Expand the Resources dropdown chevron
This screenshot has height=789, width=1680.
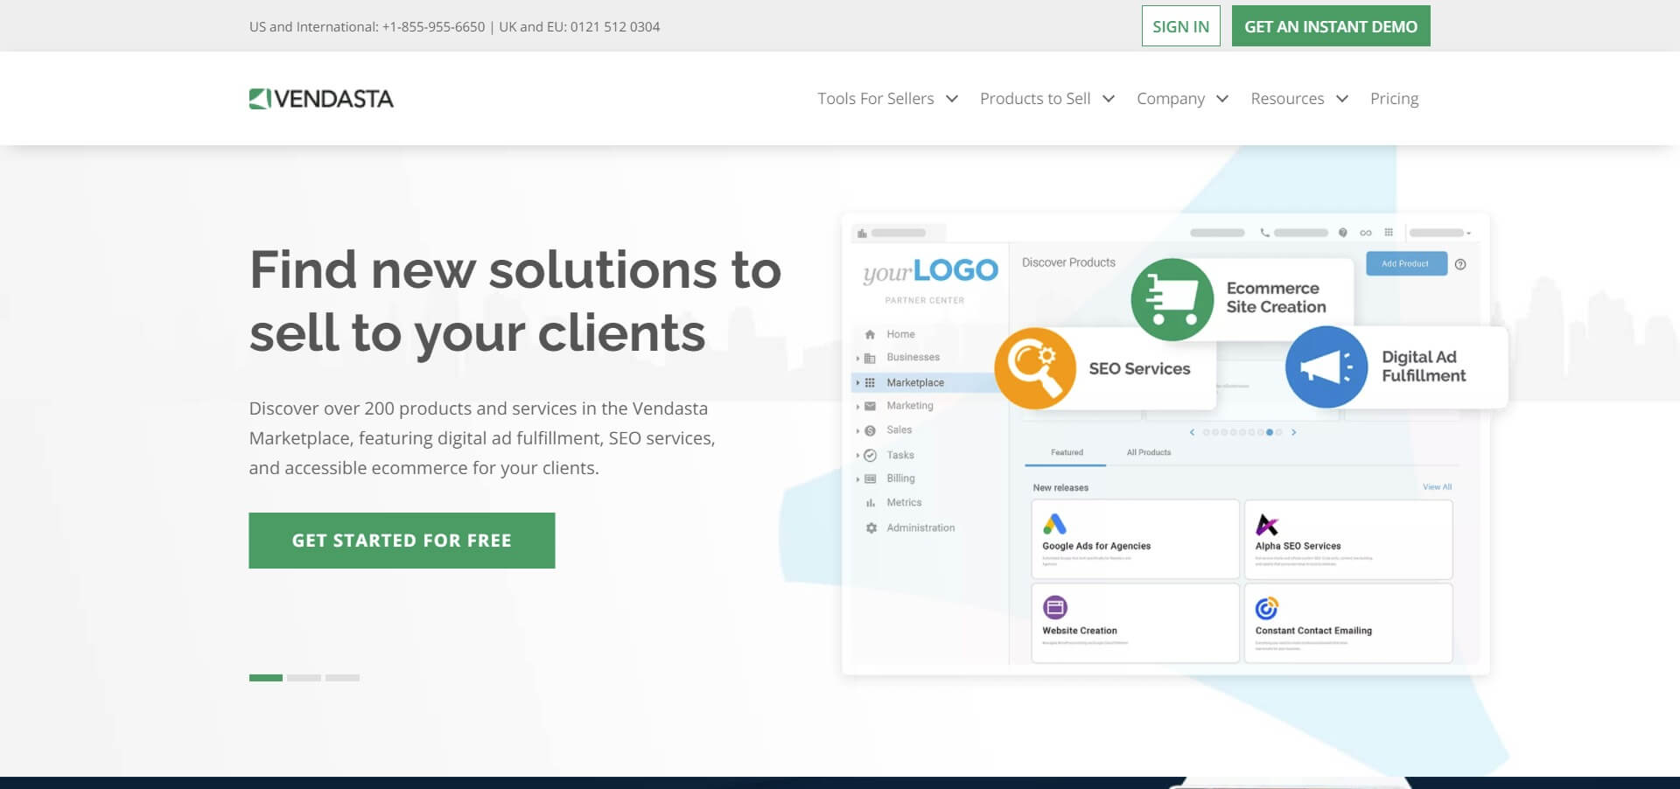coord(1342,99)
